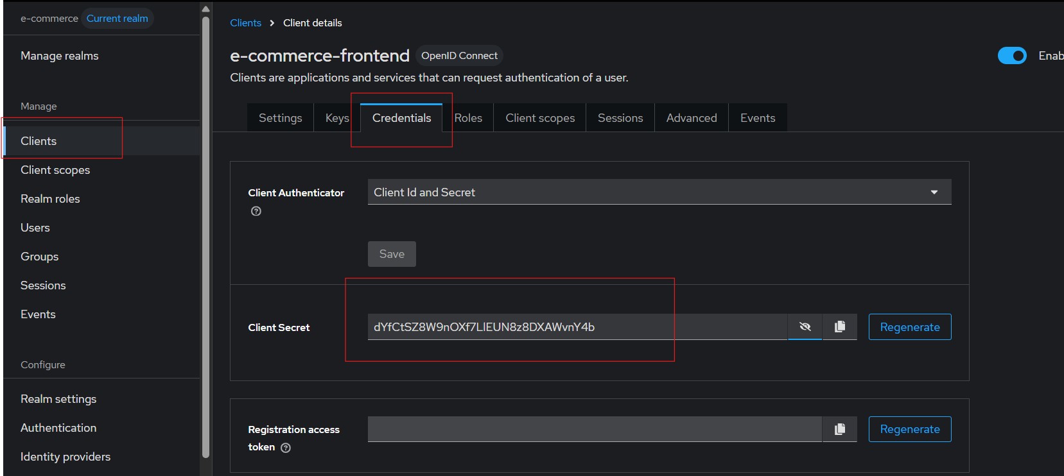This screenshot has height=476, width=1064.
Task: Open Registration access token help icon
Action: (286, 448)
